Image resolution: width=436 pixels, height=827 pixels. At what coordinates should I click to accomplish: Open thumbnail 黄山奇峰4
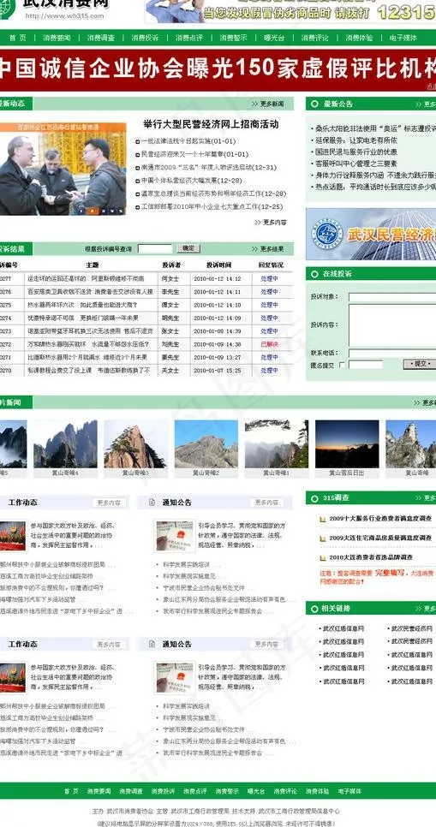click(x=65, y=444)
